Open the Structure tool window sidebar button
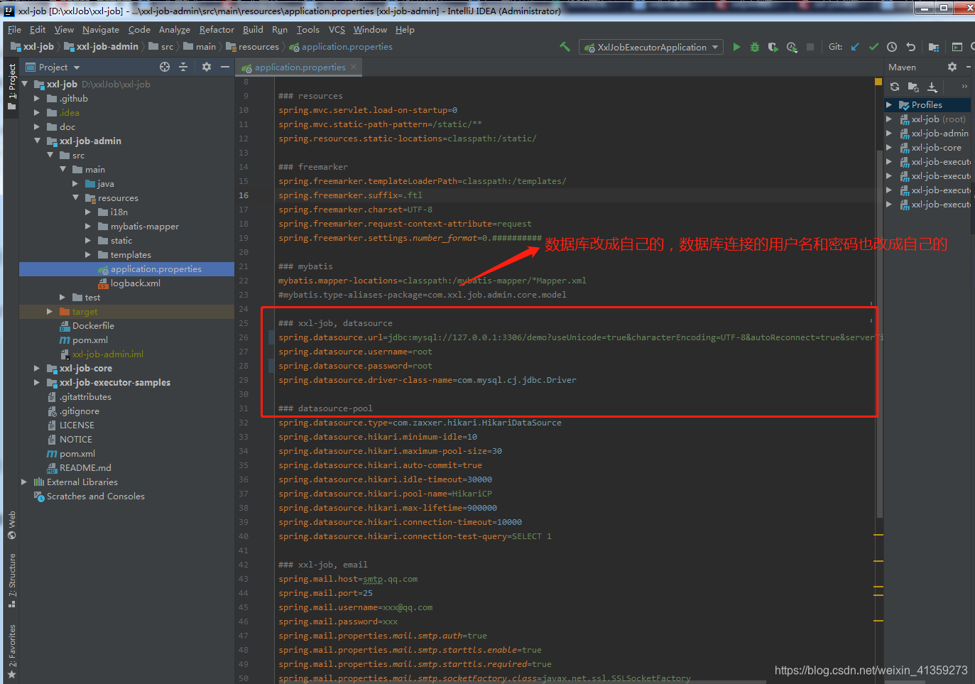Screen dimensions: 975x684 (x=11, y=580)
